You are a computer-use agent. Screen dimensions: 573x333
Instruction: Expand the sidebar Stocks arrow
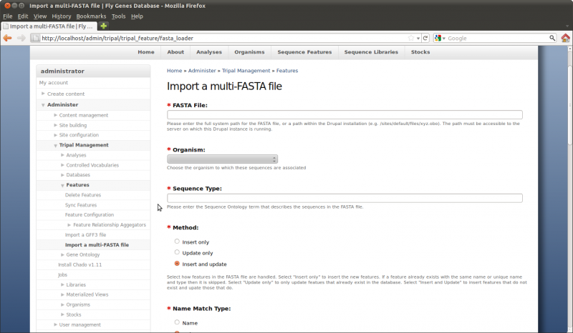[x=62, y=314]
